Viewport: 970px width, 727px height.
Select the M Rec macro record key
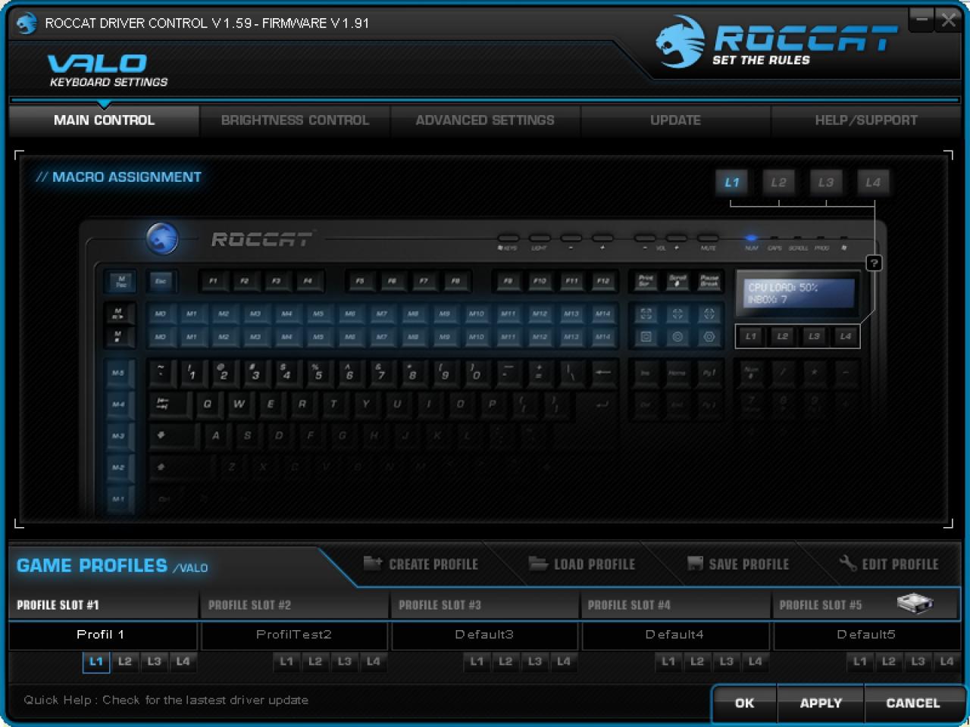tap(120, 282)
